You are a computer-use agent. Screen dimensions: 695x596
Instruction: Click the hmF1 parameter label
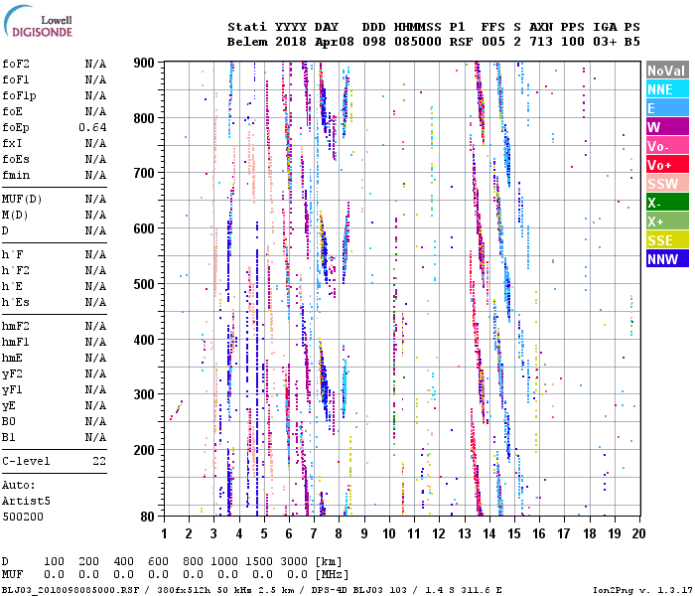[x=16, y=342]
